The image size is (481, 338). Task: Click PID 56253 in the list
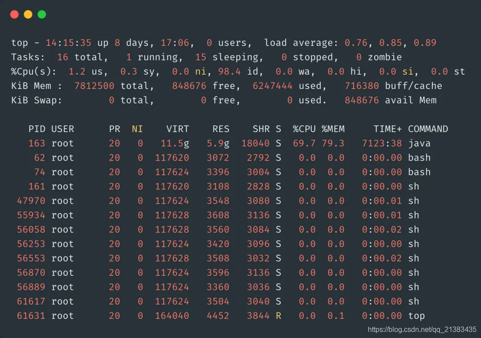pos(31,244)
